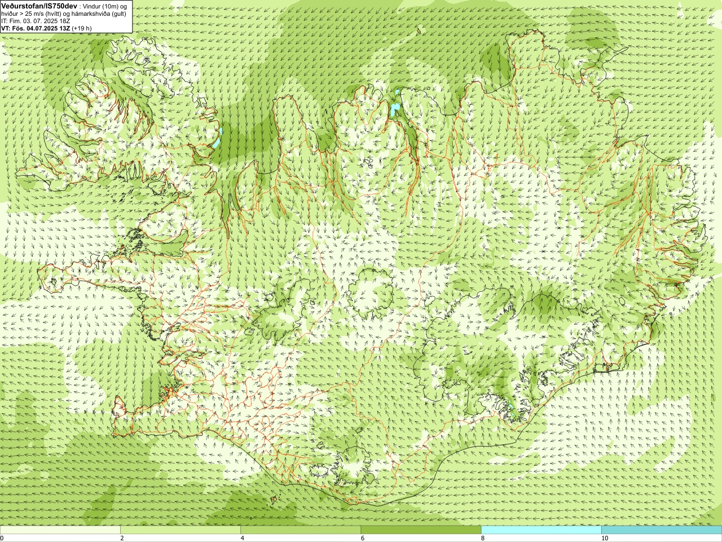Screen dimensions: 722x542
Task: Click the dark green 6–8 m/s legend band
Action: [421, 530]
